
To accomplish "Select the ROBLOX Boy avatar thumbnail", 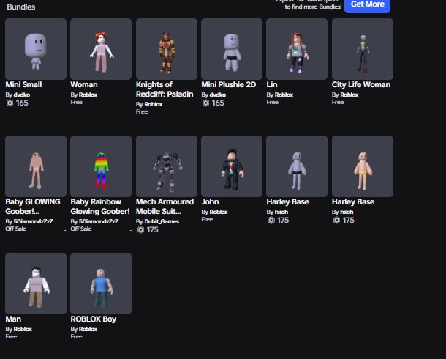I will [x=101, y=284].
